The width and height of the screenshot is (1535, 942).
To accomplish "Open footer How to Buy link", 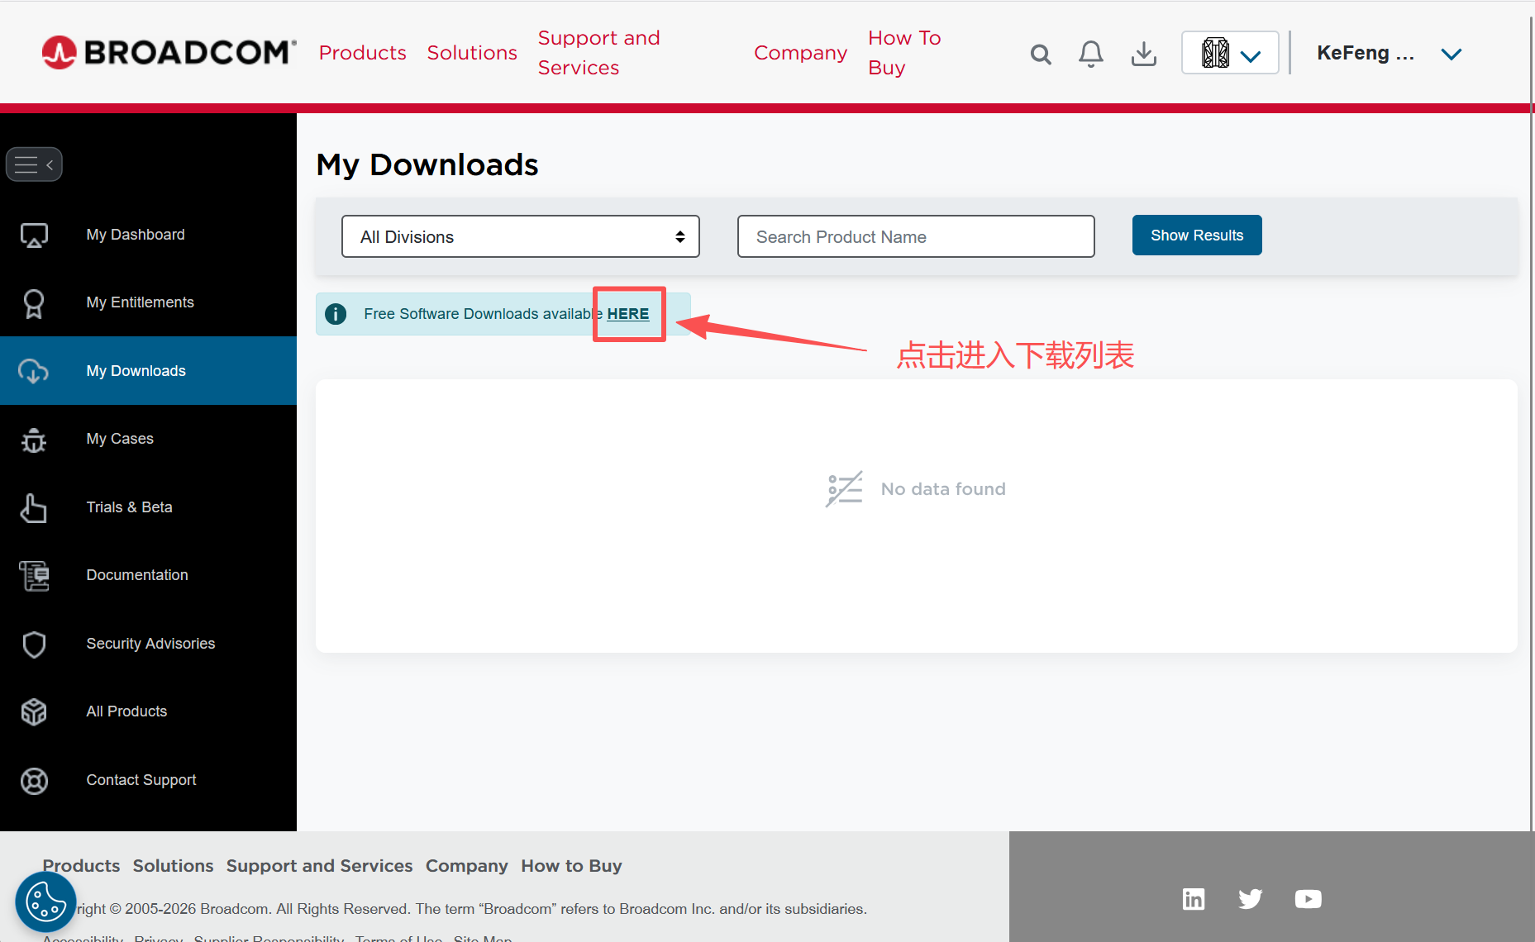I will [571, 866].
